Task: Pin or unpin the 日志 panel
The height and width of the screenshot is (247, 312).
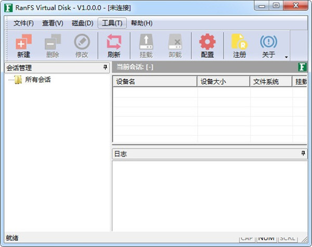Action: 303,153
